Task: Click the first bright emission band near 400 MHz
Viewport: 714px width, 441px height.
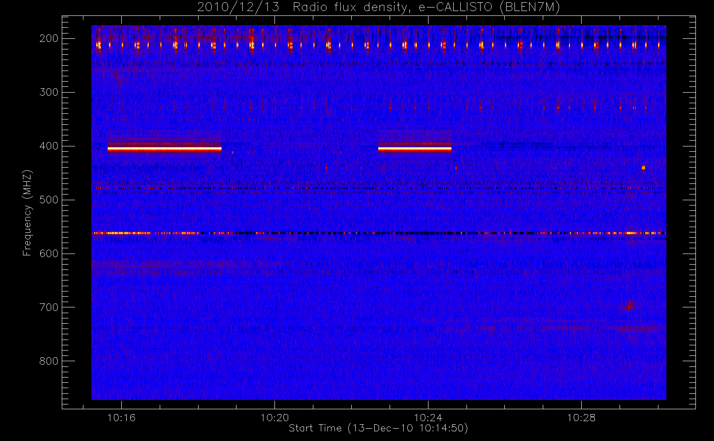Action: (x=165, y=149)
